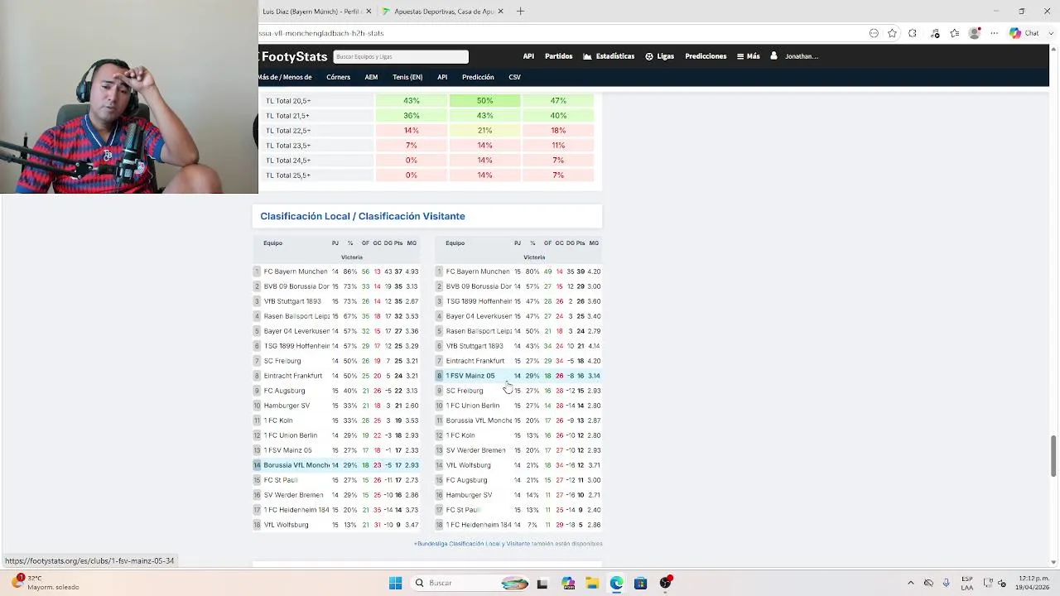Click the TL Total 25,5+ row label

288,175
